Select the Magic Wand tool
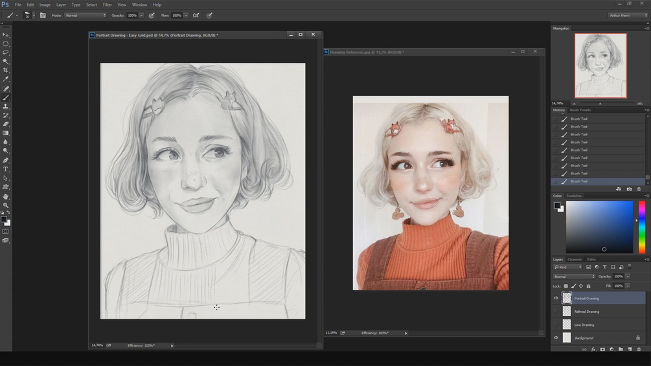The width and height of the screenshot is (651, 366). pos(5,62)
